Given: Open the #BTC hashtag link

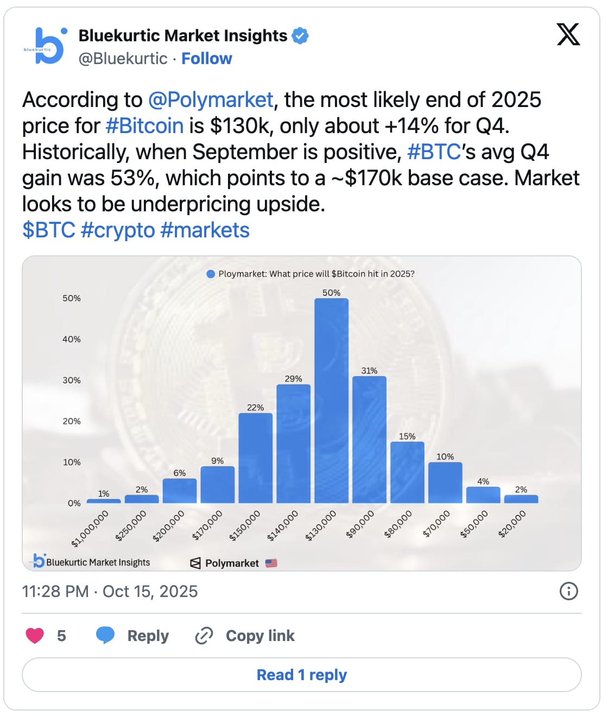Looking at the screenshot, I should pyautogui.click(x=434, y=152).
